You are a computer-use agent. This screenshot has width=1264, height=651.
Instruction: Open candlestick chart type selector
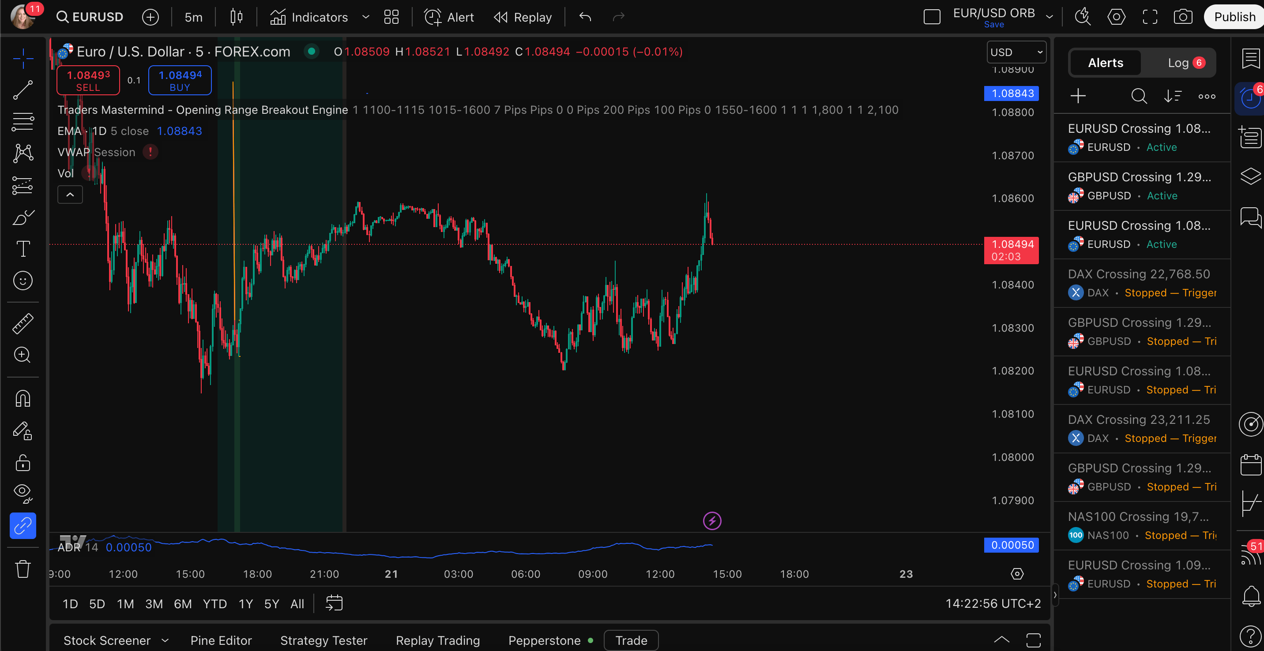coord(236,17)
